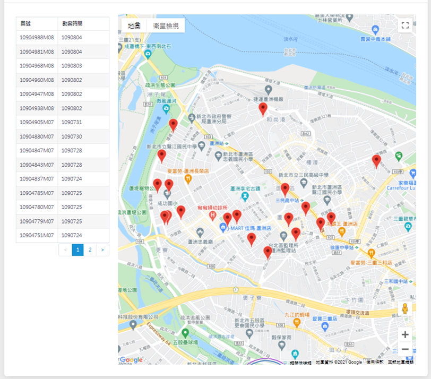Click 蘆洲分局 police station icon

tap(192, 118)
